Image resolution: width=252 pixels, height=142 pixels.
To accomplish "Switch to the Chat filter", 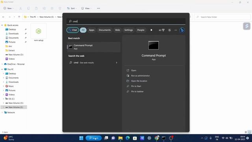I will (x=72, y=30).
